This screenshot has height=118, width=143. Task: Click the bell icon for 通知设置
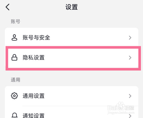click(15, 115)
